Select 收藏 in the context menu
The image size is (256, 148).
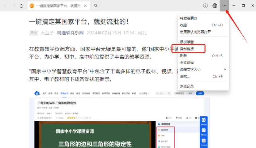[x=184, y=25]
